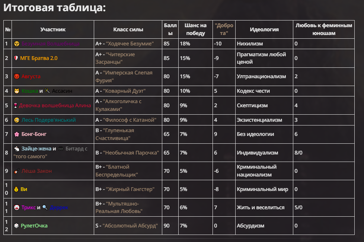Click the white rabbit emoji beside Зайце-жена
The width and height of the screenshot is (364, 242).
pos(16,149)
